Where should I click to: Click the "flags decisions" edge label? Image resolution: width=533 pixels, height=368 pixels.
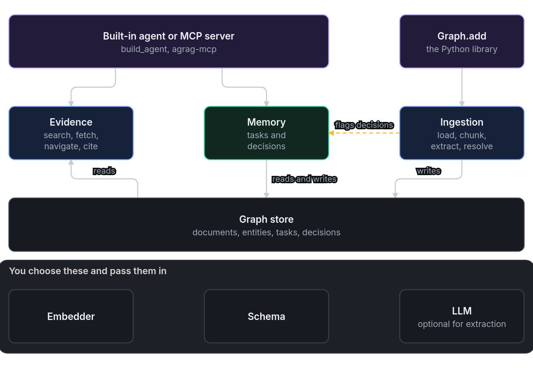pos(364,125)
